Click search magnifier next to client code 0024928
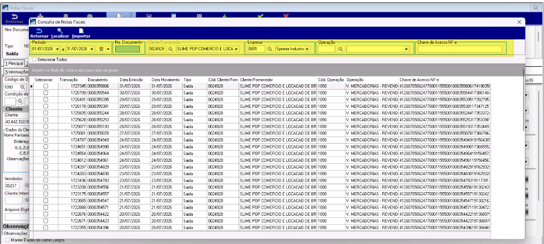 coord(171,49)
